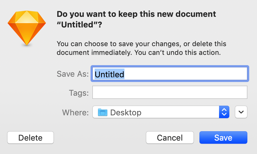
Task: Click the blank area right of "Untitled" in Save As
Action: [x=187, y=74]
